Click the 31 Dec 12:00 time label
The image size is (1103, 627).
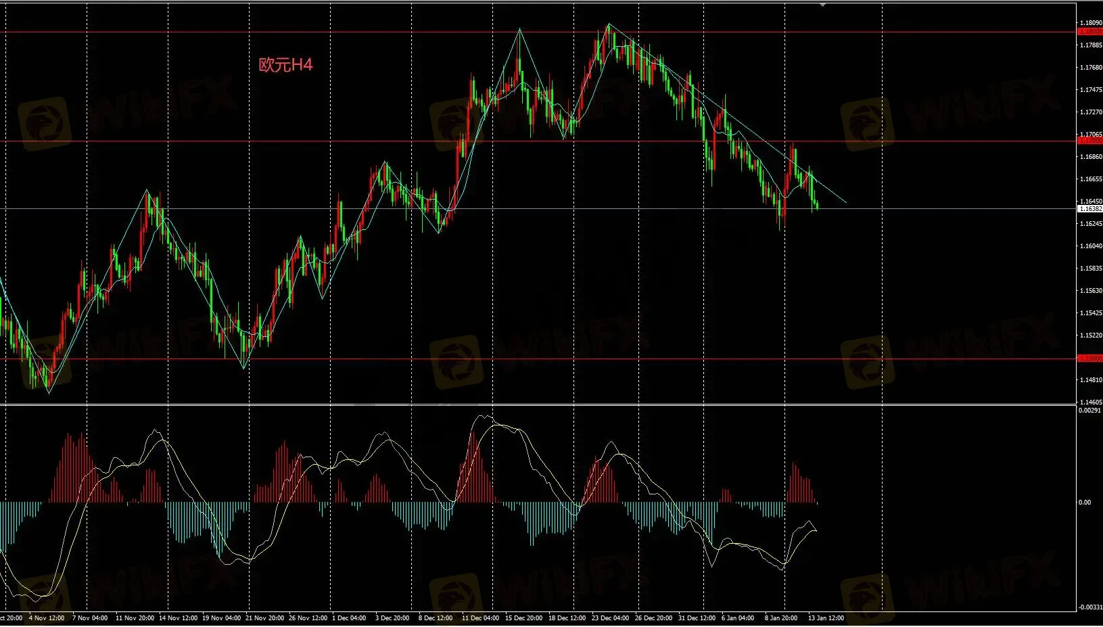coord(697,618)
